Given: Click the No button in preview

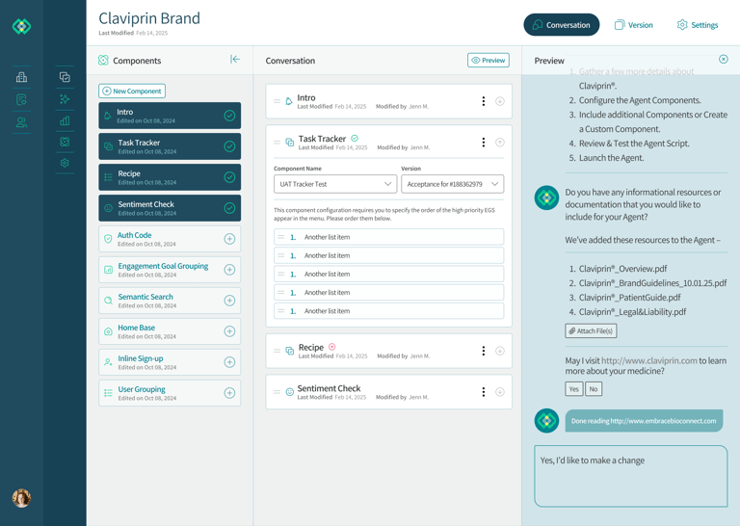Looking at the screenshot, I should point(594,389).
